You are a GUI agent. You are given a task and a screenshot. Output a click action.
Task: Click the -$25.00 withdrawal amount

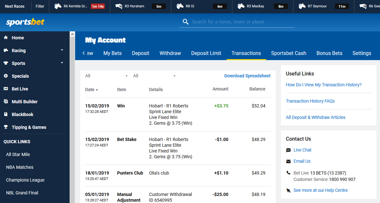point(220,194)
